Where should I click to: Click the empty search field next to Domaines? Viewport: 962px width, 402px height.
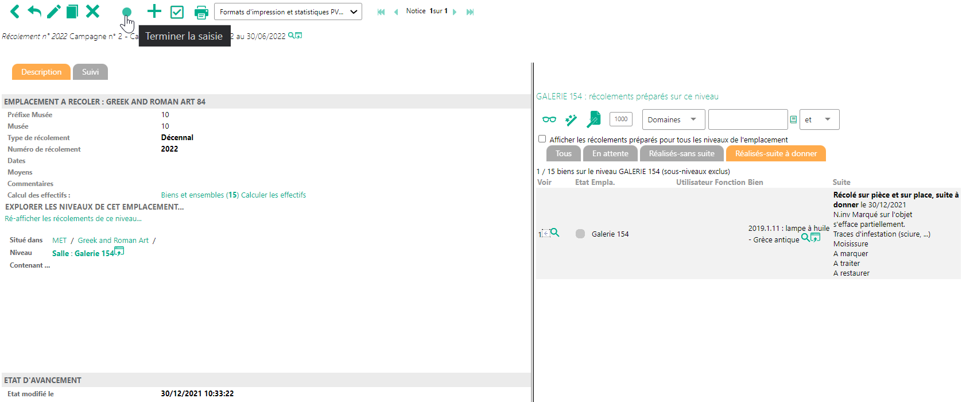point(747,119)
